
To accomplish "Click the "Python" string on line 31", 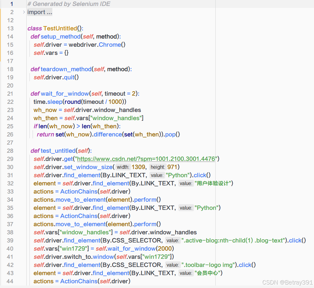I will coord(178,175).
